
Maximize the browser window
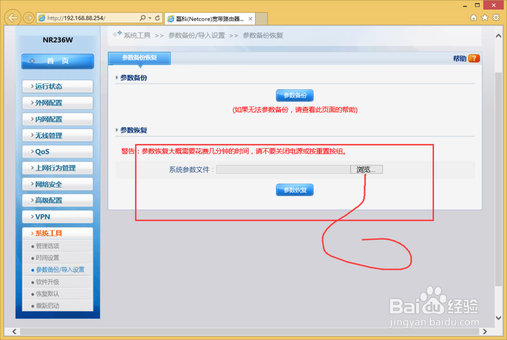pyautogui.click(x=477, y=5)
